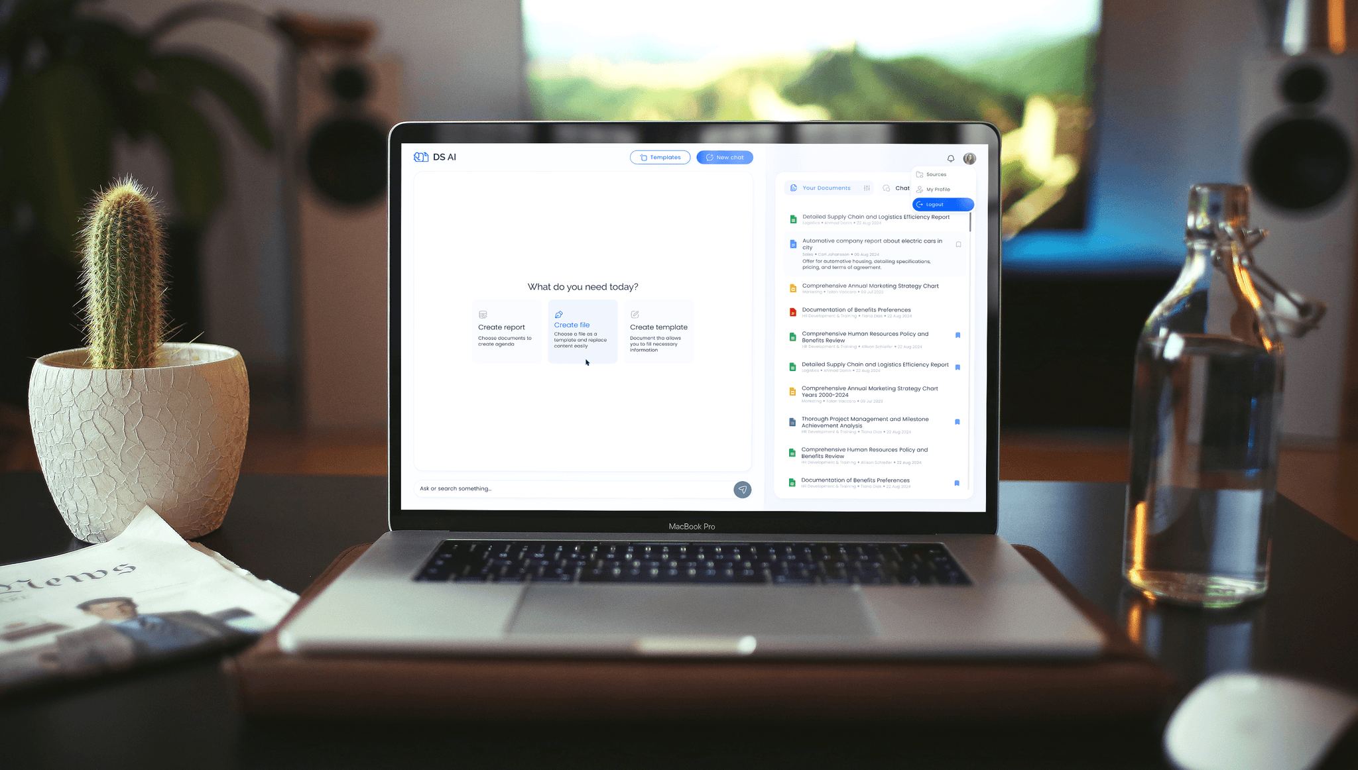Click the Create report icon
The image size is (1358, 770).
(483, 314)
